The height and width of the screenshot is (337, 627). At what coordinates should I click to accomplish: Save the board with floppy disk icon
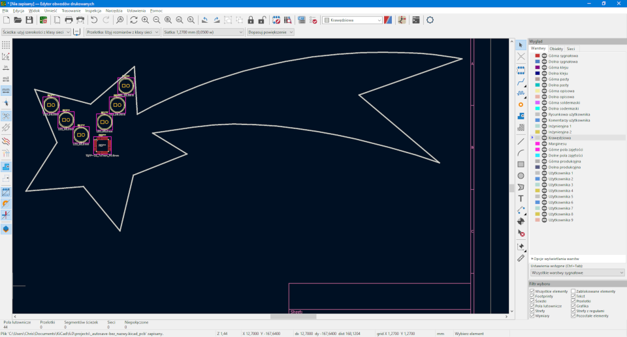[x=29, y=20]
